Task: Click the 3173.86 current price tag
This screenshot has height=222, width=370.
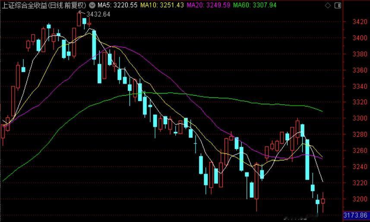Action: (355, 215)
